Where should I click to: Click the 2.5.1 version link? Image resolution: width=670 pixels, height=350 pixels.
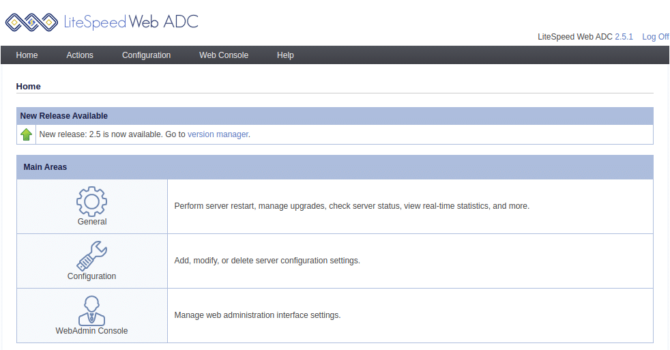[624, 37]
